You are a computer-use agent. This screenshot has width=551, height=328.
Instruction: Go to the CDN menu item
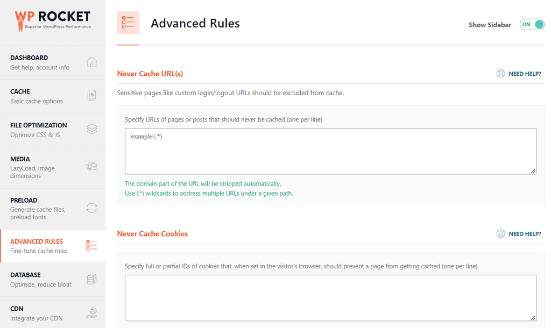coord(53,313)
